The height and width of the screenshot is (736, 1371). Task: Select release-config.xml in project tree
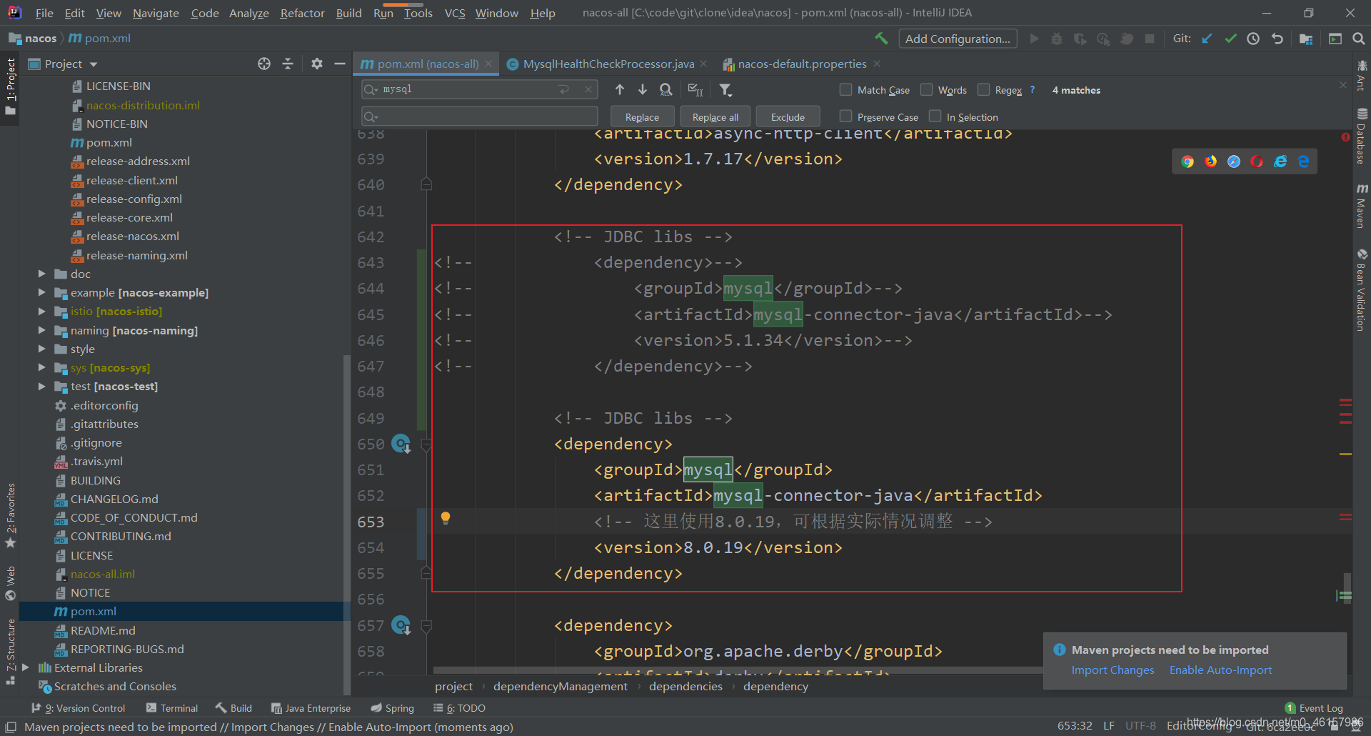point(134,199)
